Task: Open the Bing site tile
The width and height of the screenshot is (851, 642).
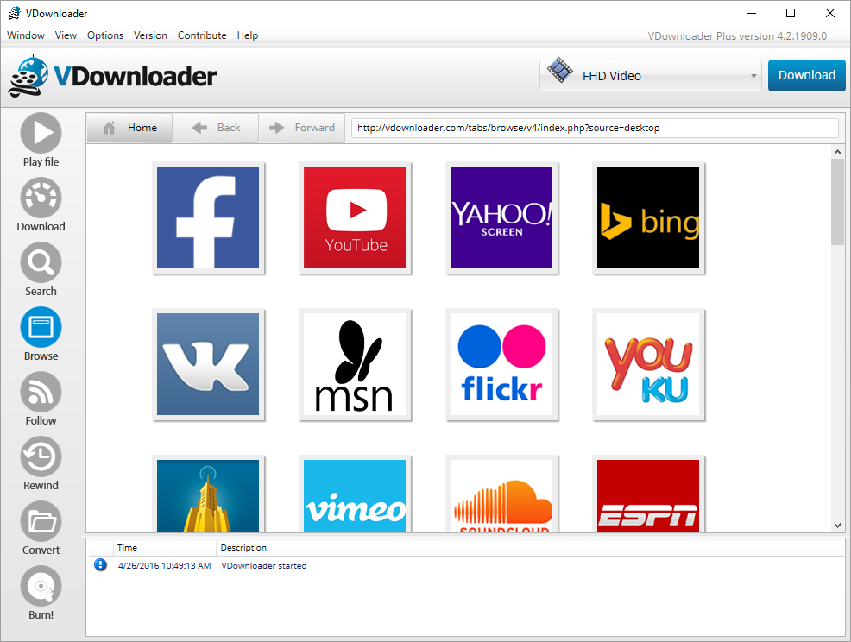Action: click(x=648, y=217)
